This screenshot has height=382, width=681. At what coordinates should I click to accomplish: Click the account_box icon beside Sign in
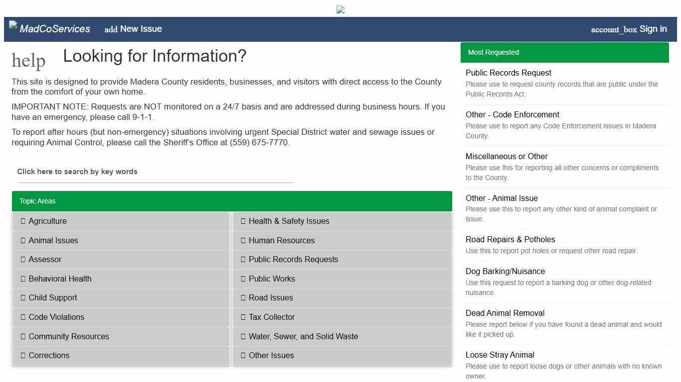tap(614, 29)
